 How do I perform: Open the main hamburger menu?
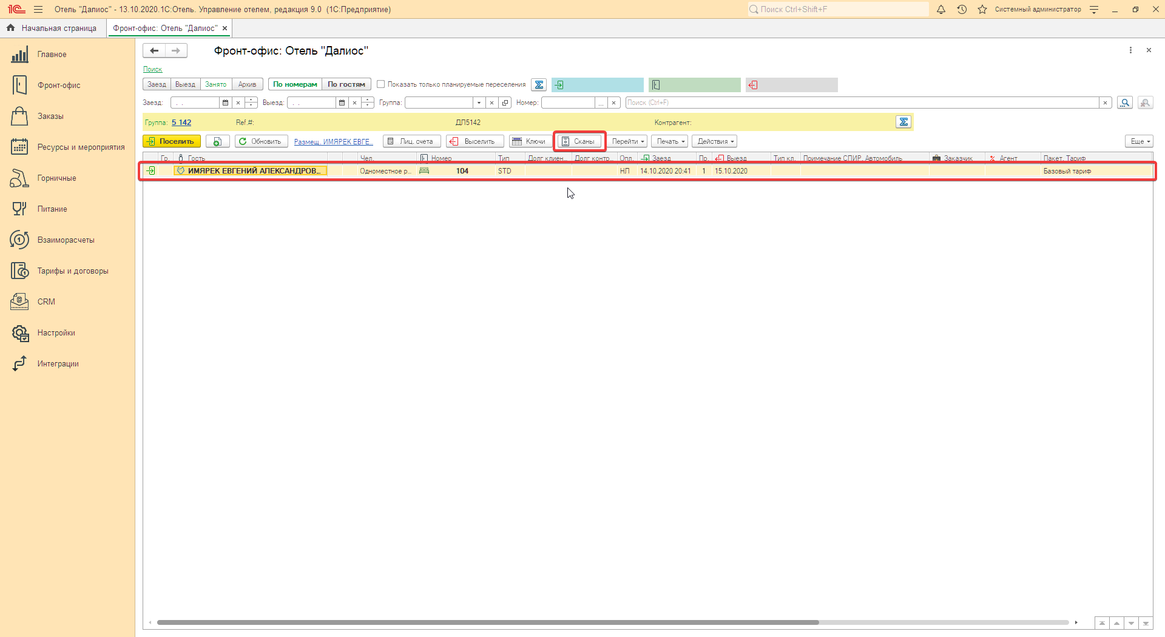click(x=38, y=10)
